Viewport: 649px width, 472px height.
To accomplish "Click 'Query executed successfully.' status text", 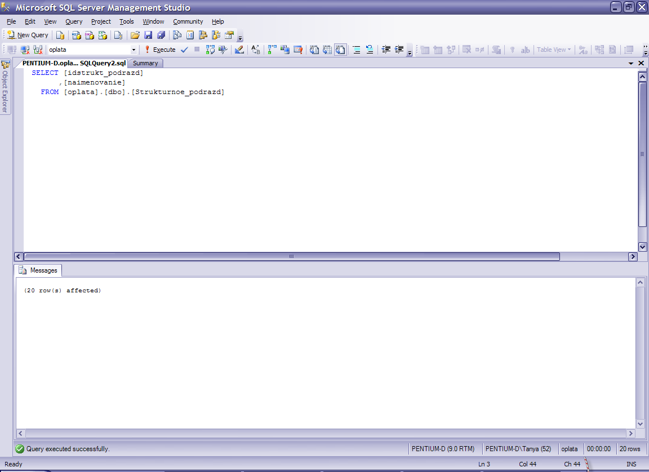I will 68,449.
